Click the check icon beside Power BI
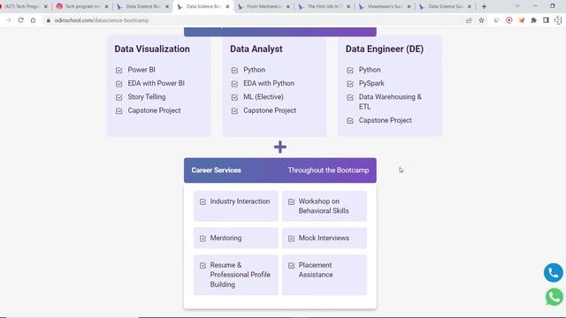The height and width of the screenshot is (318, 566). pyautogui.click(x=119, y=71)
